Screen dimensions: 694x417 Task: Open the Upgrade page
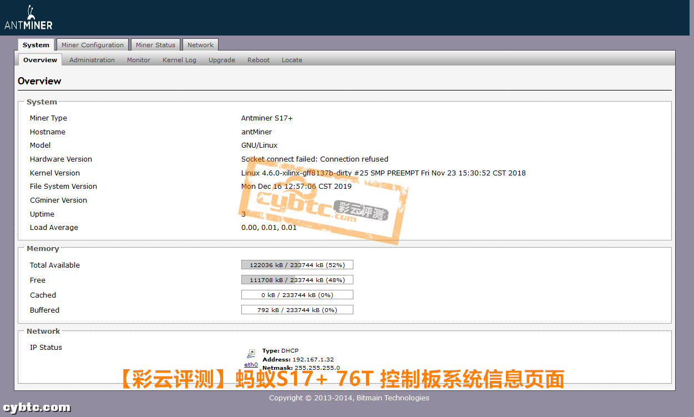[x=221, y=59]
